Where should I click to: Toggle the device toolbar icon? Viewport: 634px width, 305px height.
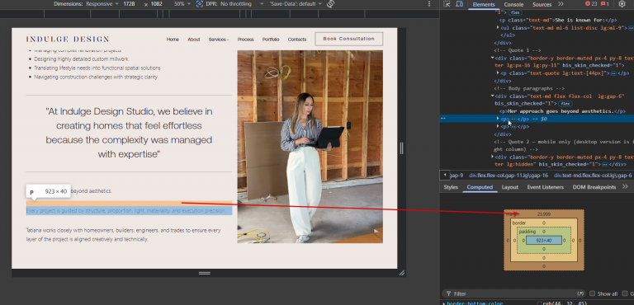460,4
